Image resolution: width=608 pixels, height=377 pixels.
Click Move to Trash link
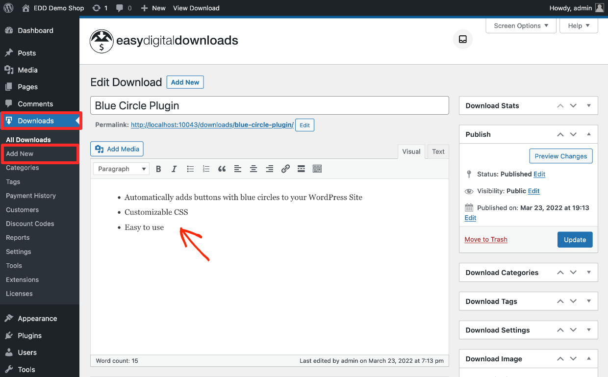pyautogui.click(x=486, y=239)
